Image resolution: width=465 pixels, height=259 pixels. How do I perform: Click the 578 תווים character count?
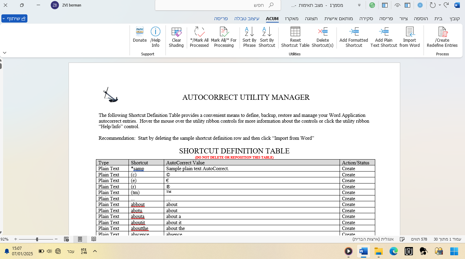419,239
